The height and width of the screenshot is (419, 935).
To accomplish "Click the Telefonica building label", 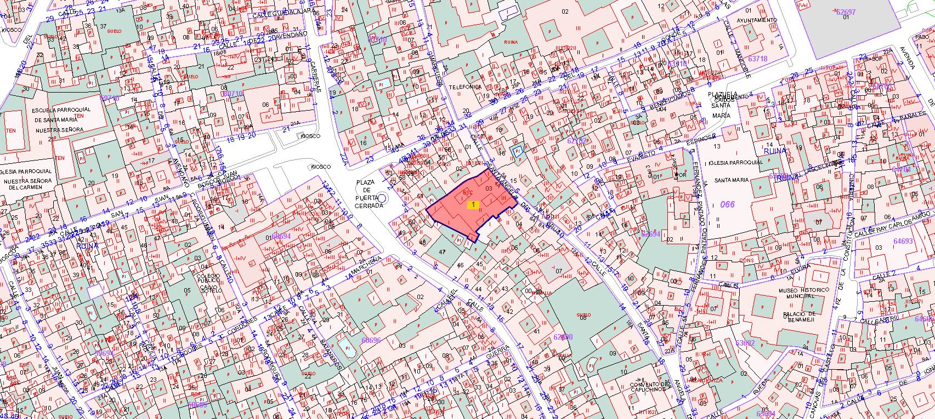I will [x=464, y=87].
